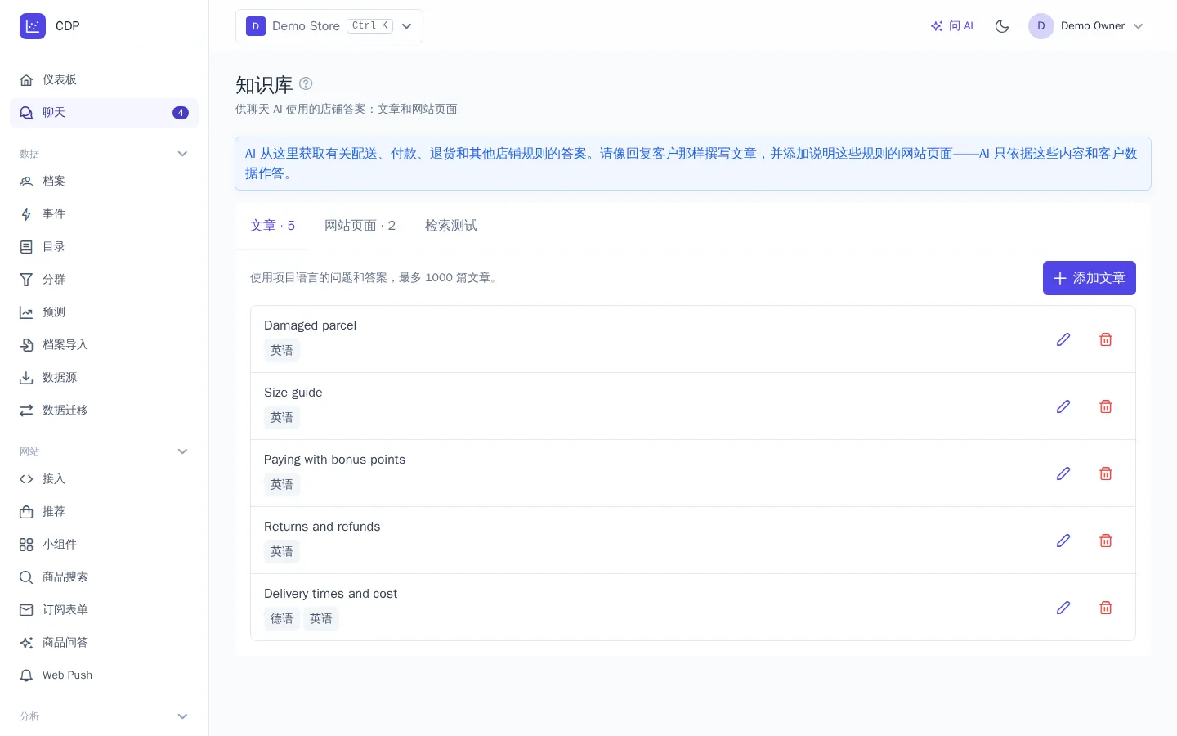1177x736 pixels.
Task: Delete the Damaged parcel article
Action: [x=1106, y=339]
